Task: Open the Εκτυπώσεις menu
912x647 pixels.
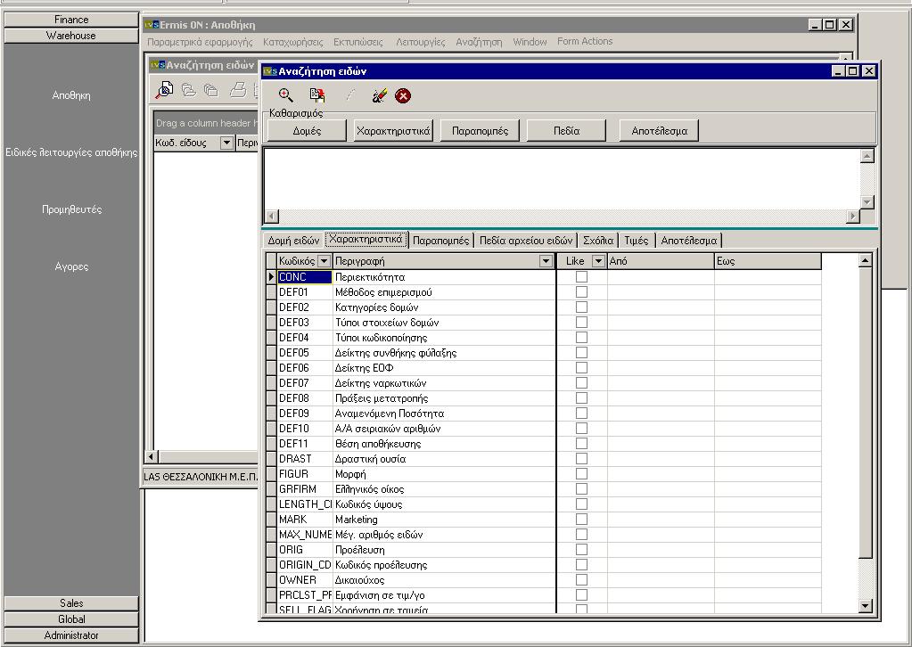Action: tap(358, 42)
